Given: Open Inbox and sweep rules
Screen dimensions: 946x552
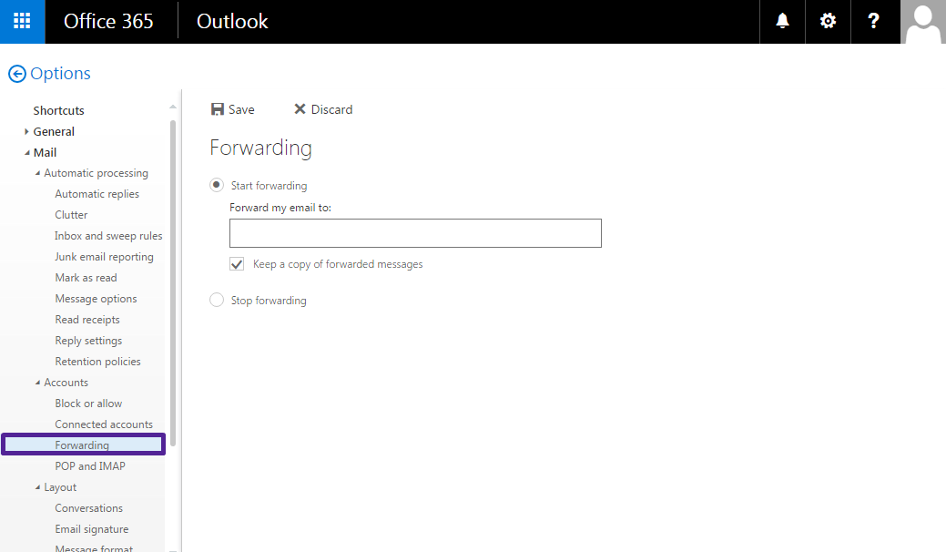Looking at the screenshot, I should tap(108, 236).
